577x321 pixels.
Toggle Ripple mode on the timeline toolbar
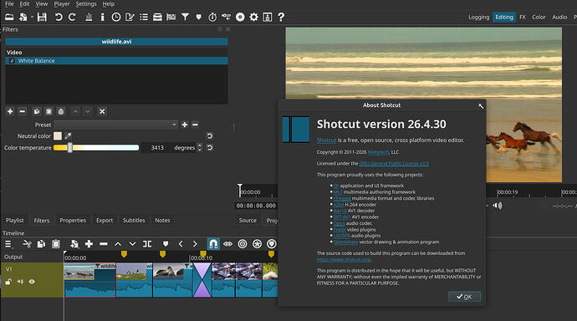click(243, 244)
